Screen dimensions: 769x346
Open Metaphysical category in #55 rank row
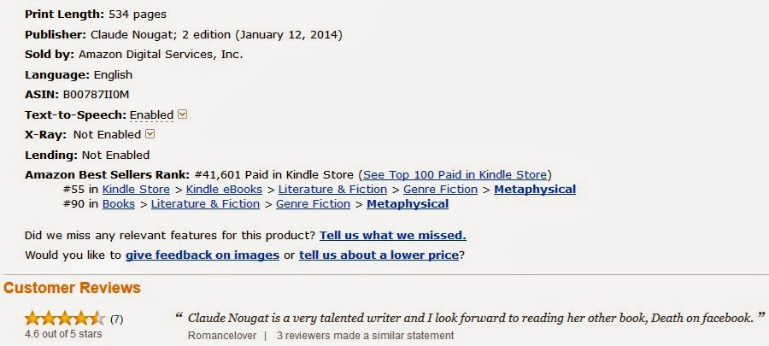click(535, 189)
